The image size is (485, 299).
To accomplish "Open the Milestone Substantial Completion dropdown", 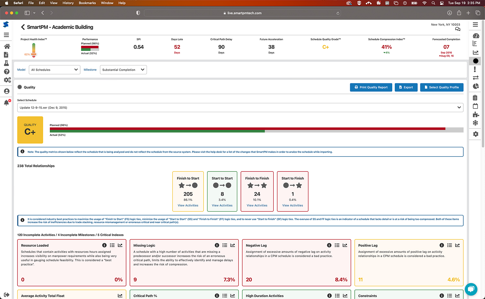I will [x=123, y=70].
